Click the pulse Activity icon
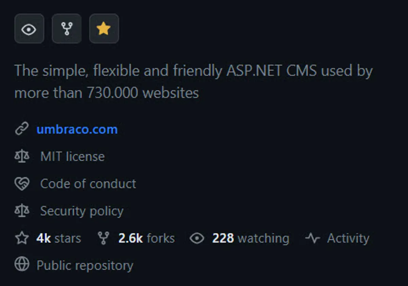Image resolution: width=408 pixels, height=286 pixels. 312,238
